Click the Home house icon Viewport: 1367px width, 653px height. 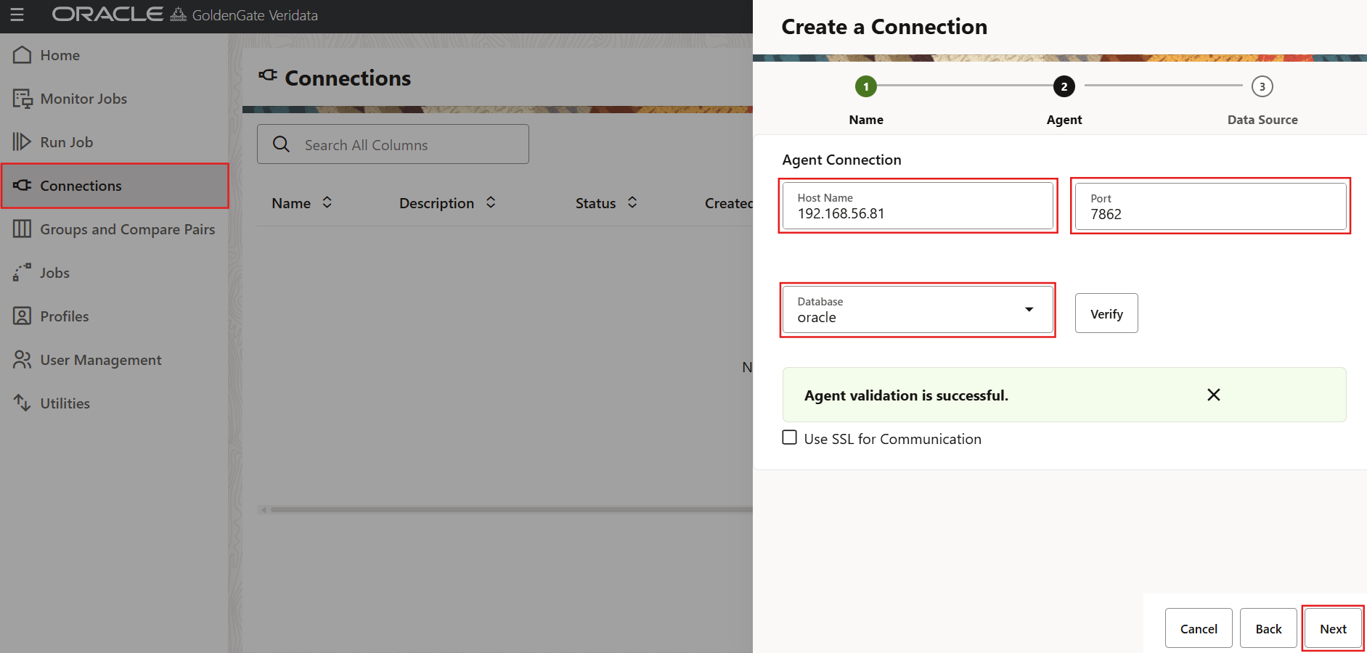tap(23, 55)
